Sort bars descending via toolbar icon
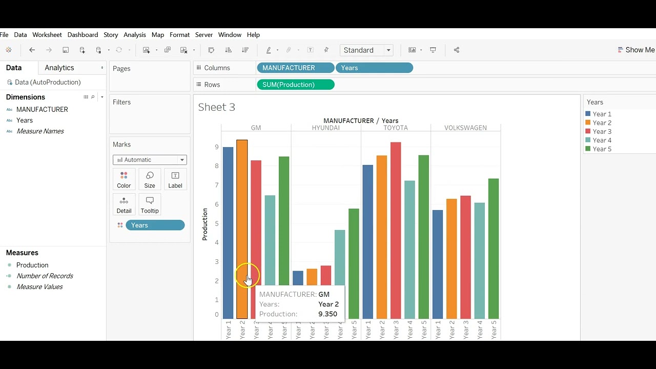Screen dimensions: 656x369 (245, 50)
